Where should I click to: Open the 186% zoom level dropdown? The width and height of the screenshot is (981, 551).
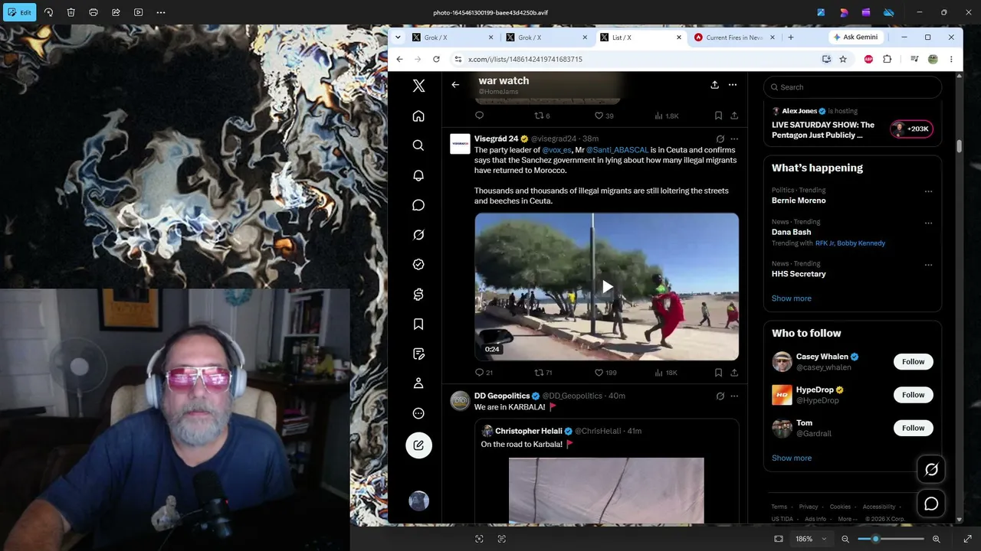pyautogui.click(x=811, y=539)
